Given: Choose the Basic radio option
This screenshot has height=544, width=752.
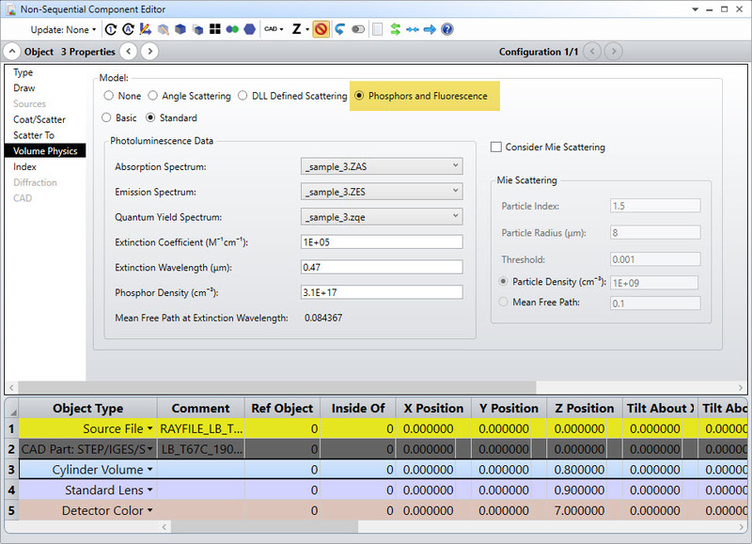Looking at the screenshot, I should click(x=107, y=118).
